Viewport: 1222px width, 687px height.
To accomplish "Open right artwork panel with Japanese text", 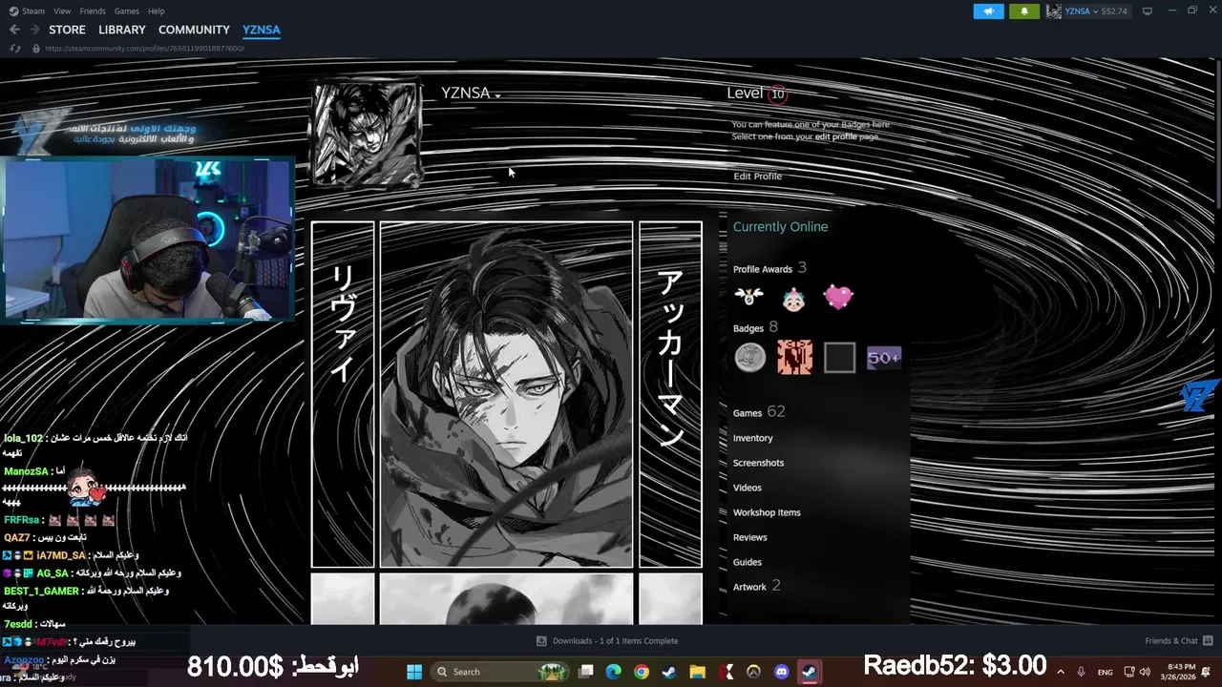I will point(670,395).
